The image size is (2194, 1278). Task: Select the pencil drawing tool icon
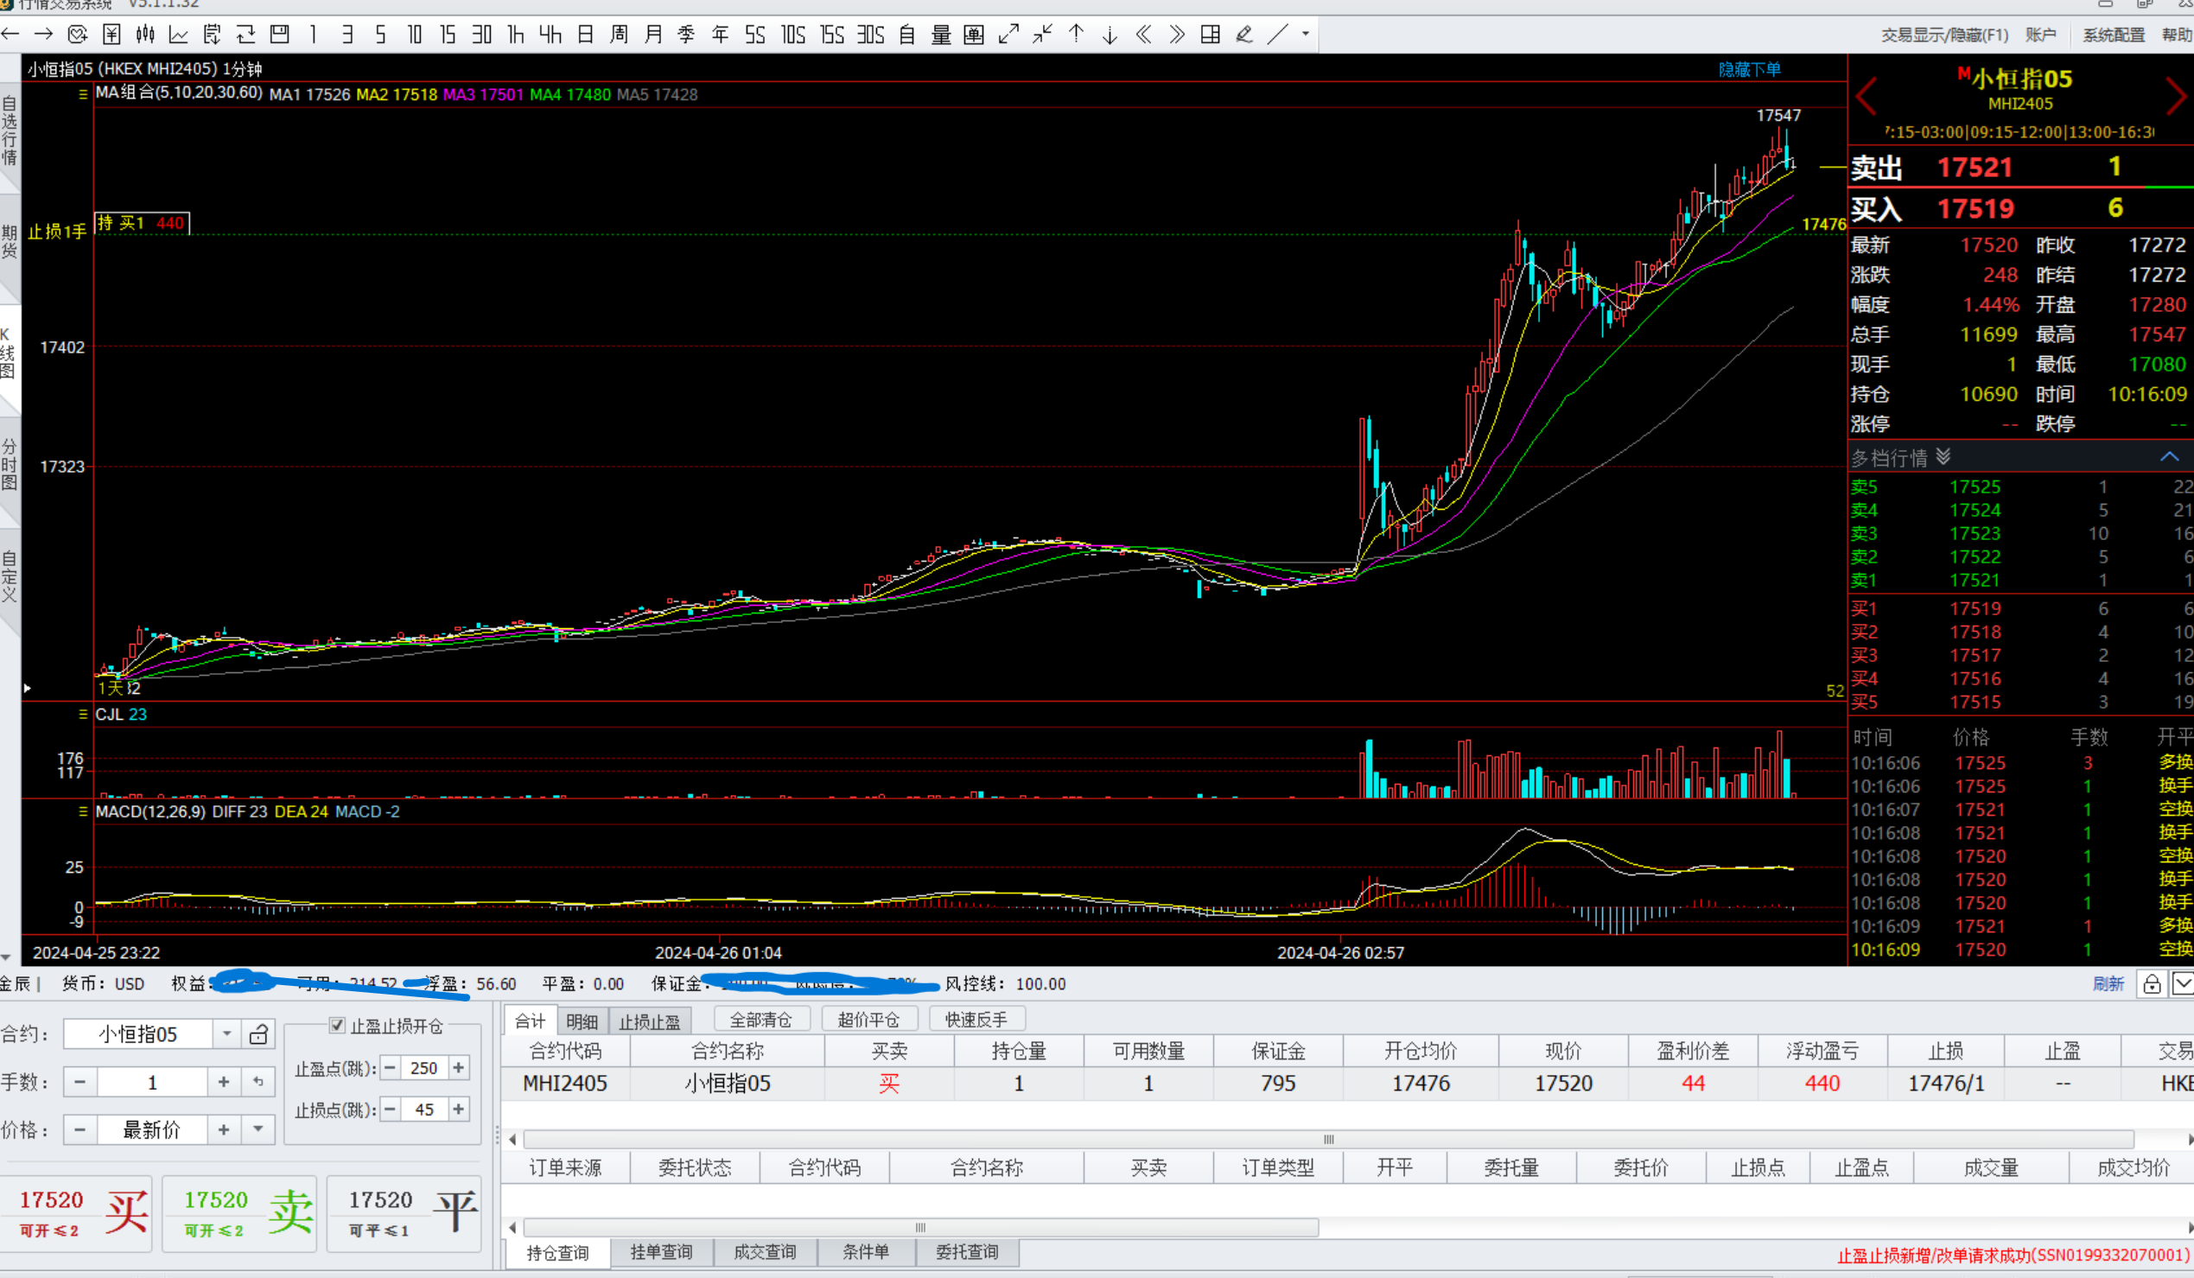click(1244, 35)
